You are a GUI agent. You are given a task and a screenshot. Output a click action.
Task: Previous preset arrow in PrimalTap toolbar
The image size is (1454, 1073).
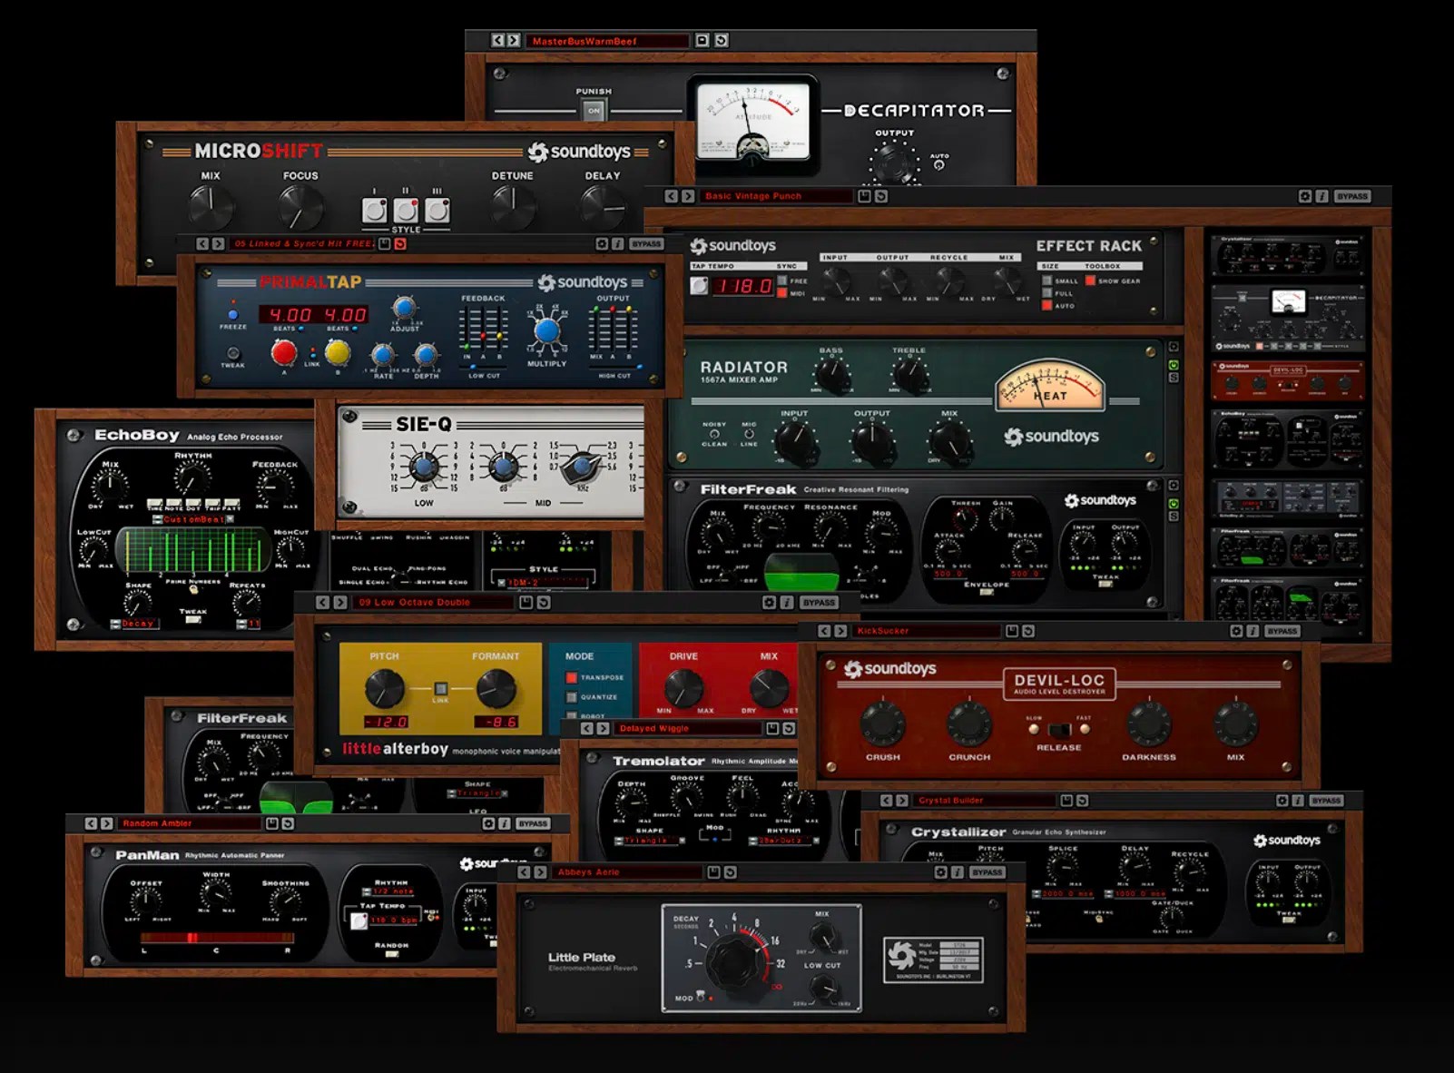(202, 244)
